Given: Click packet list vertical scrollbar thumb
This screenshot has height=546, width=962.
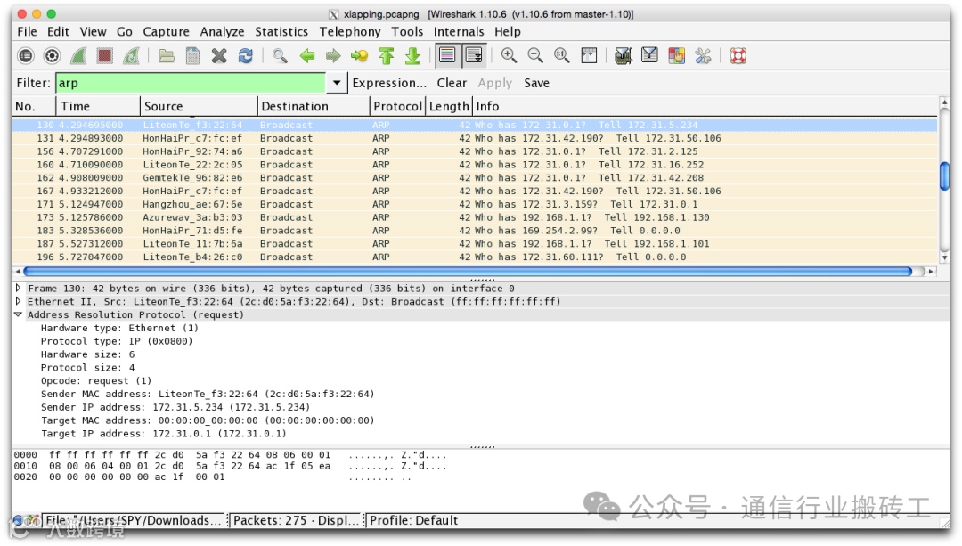Looking at the screenshot, I should coord(944,176).
